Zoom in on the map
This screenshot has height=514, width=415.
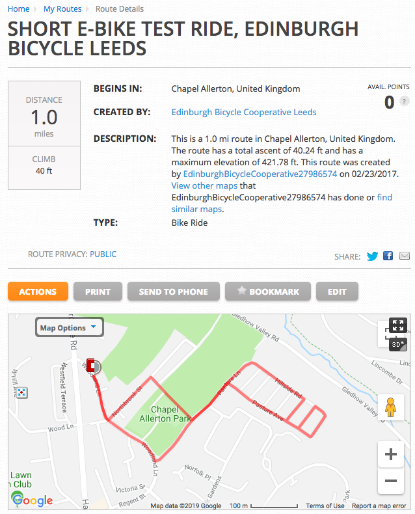click(391, 454)
